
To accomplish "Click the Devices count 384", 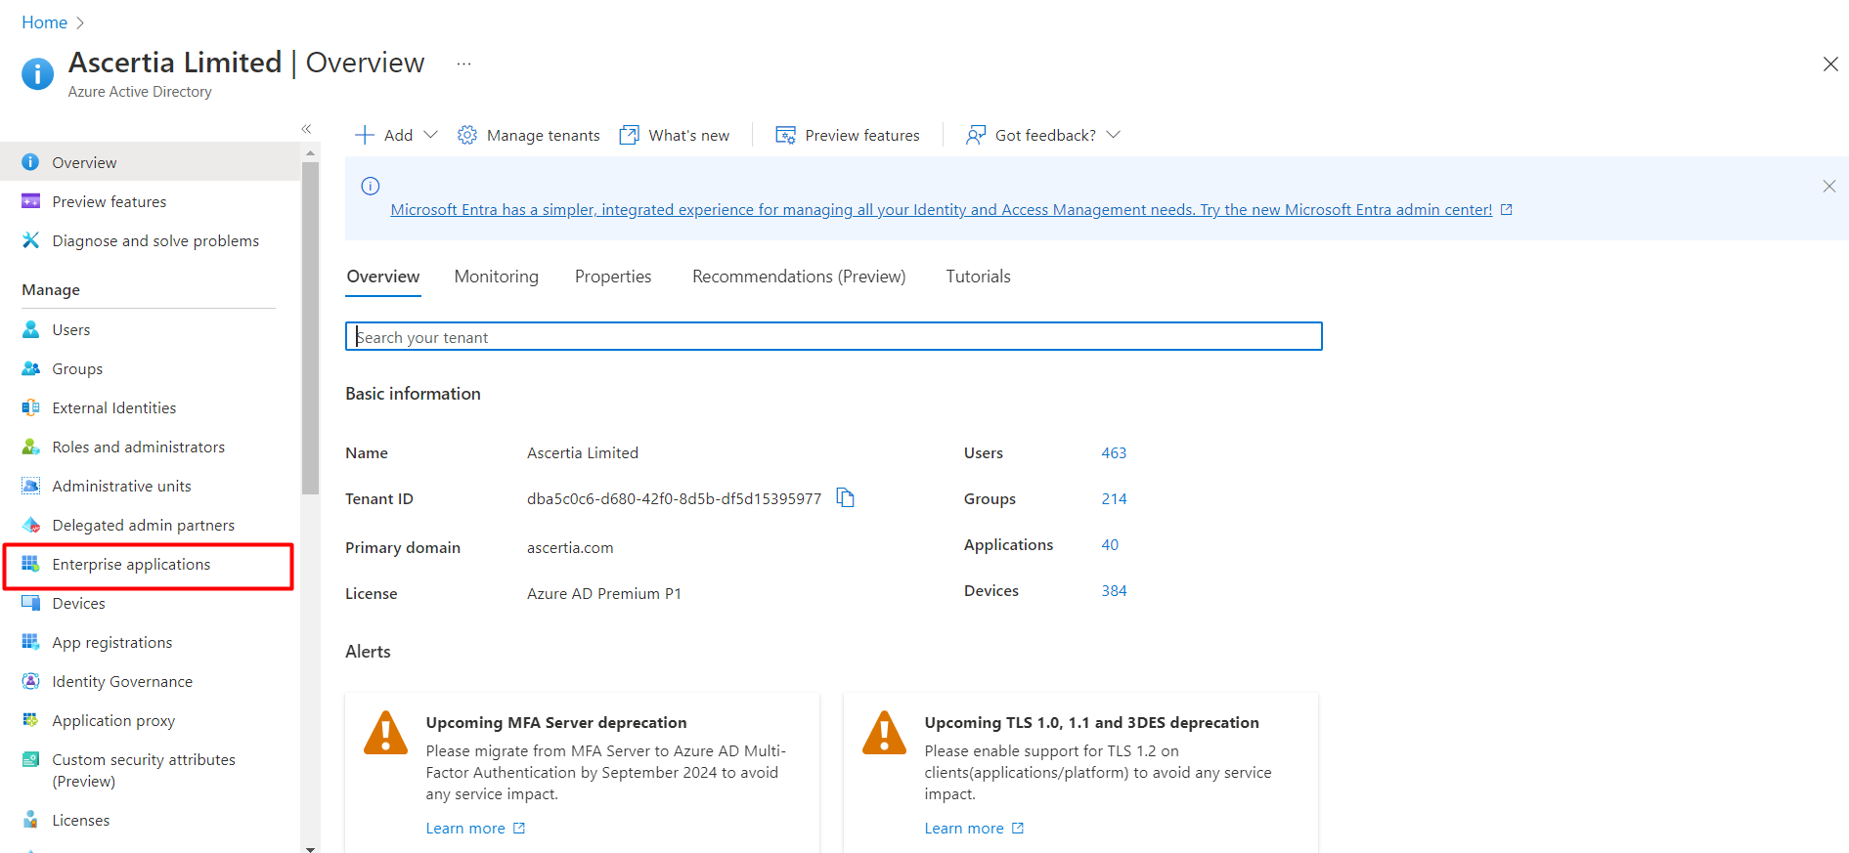I will coord(1114,590).
